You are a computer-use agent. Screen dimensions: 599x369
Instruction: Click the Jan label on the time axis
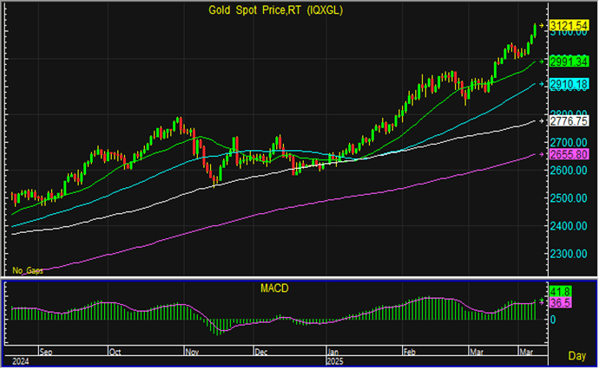coord(332,353)
